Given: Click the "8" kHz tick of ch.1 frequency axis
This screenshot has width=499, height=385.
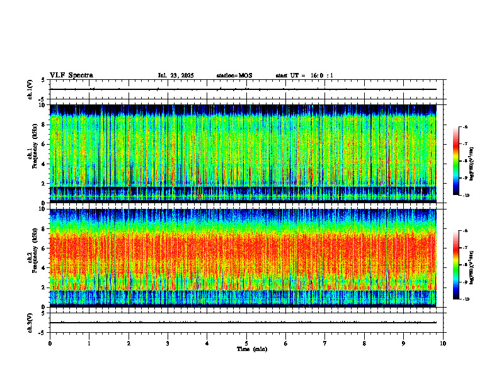Looking at the screenshot, I should (44, 125).
